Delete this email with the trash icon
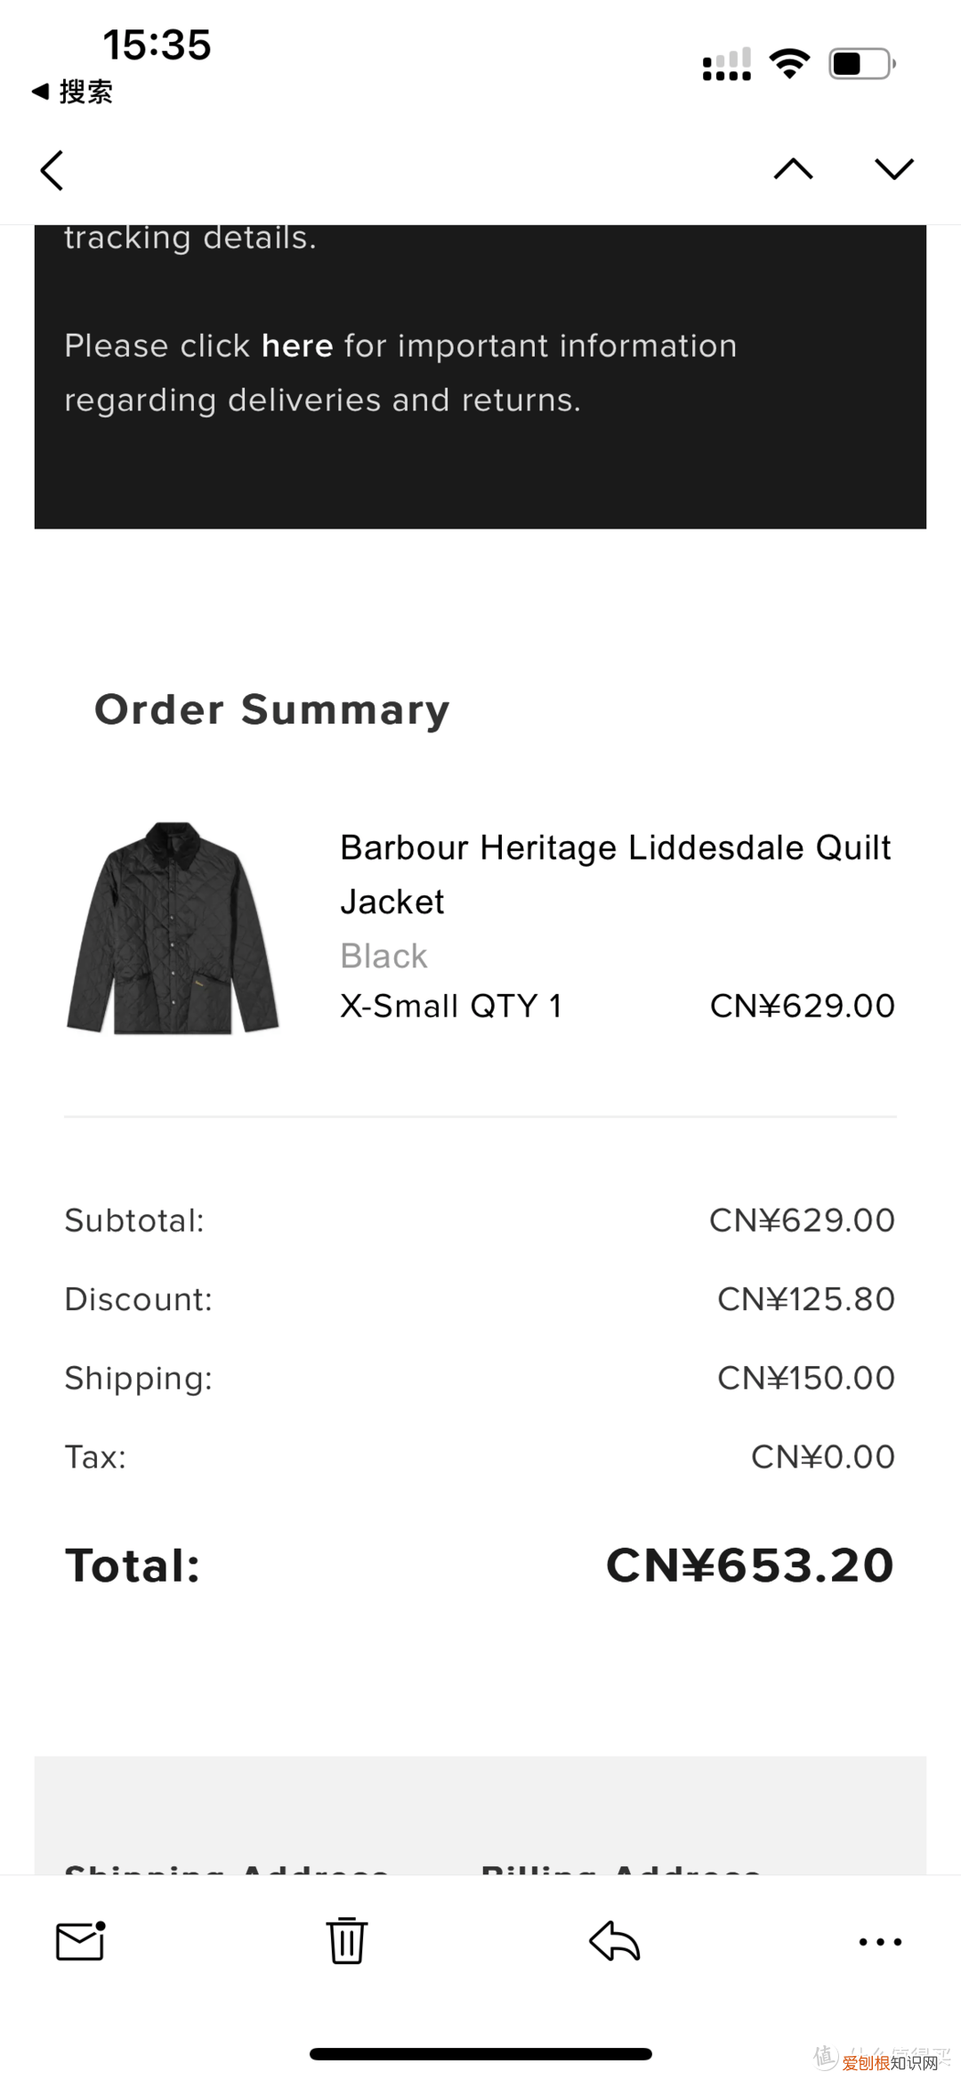 [346, 1940]
